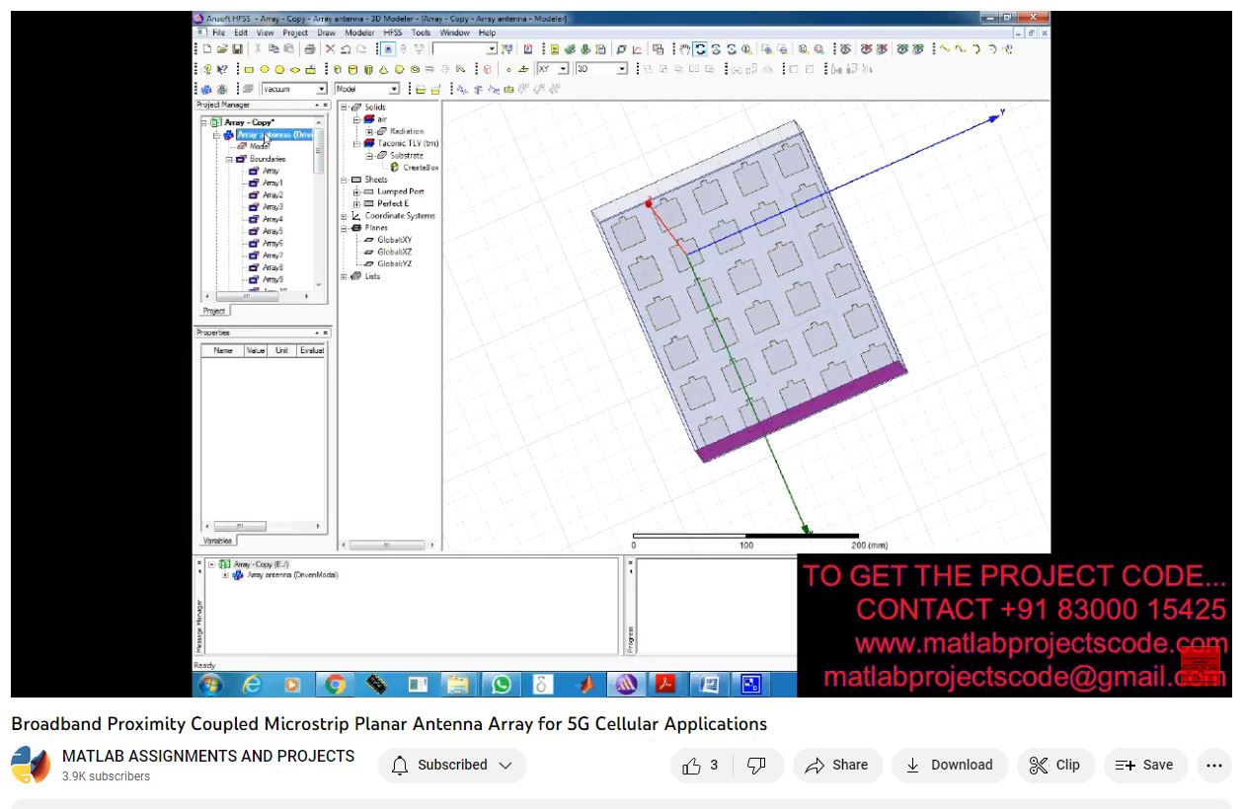The image size is (1245, 809).
Task: Click the red X delete toolbar icon
Action: click(x=331, y=49)
